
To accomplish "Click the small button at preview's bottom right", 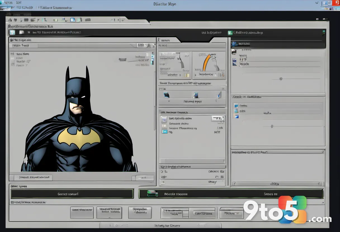I will pos(145,178).
